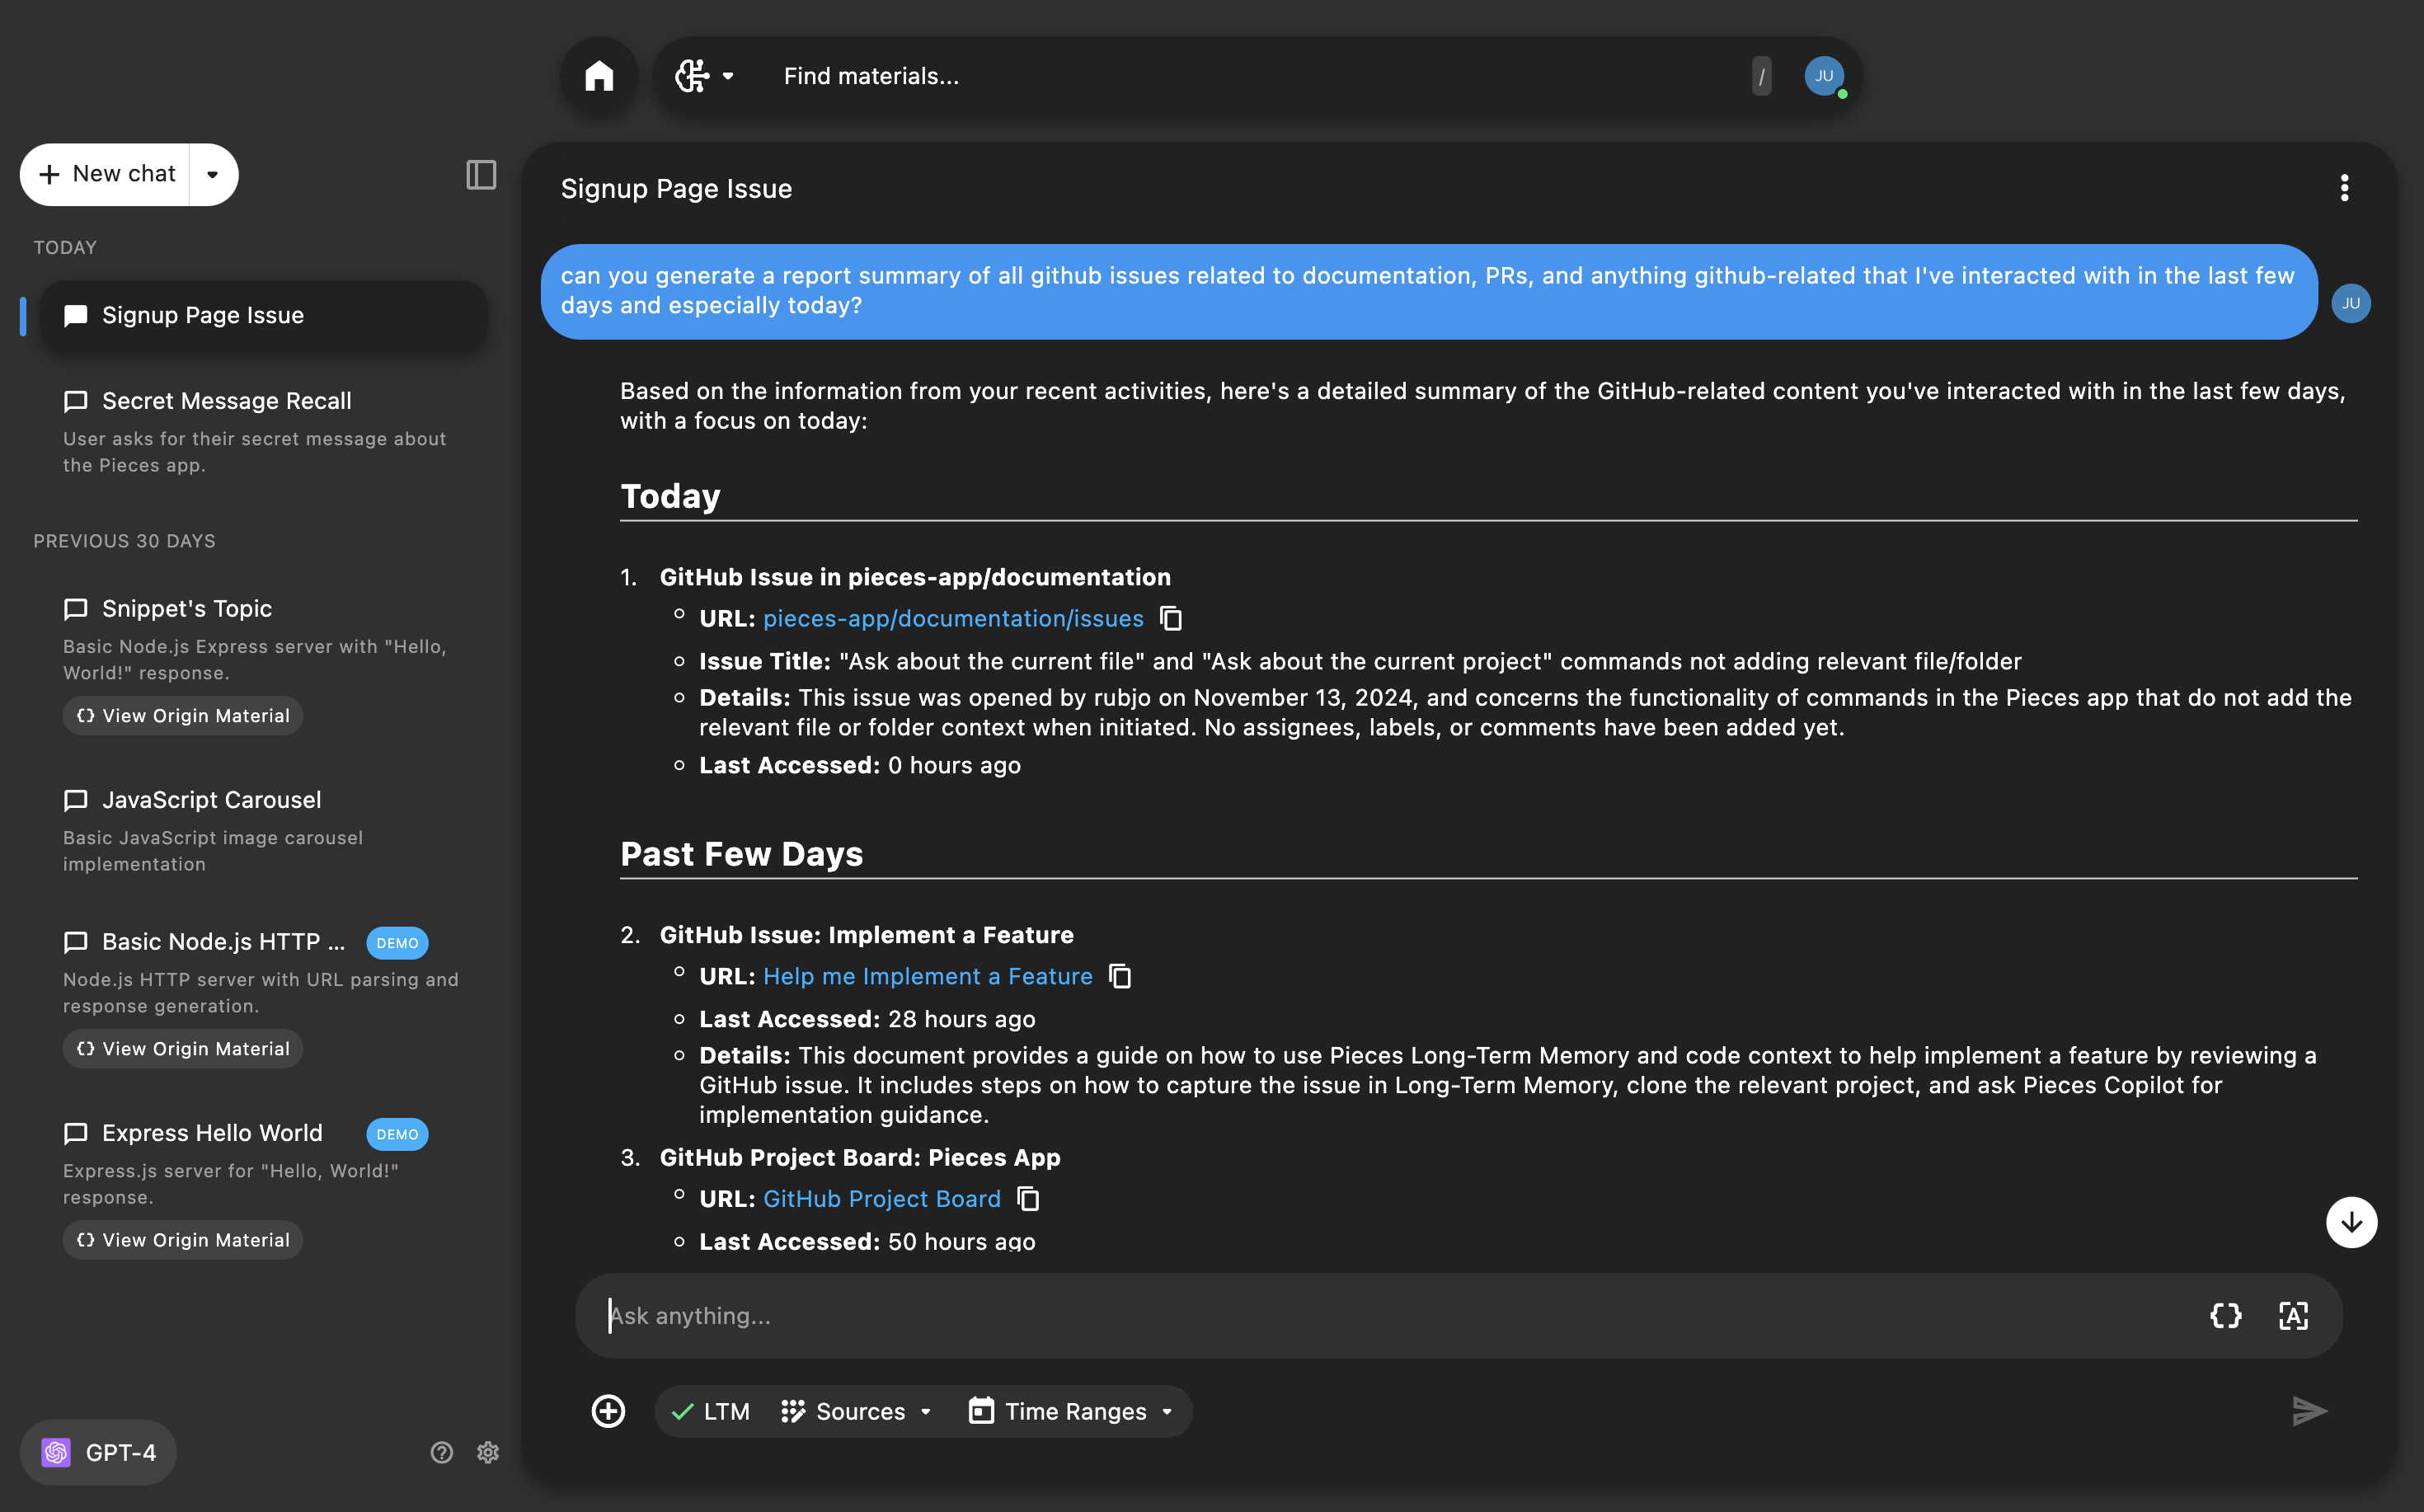Viewport: 2424px width, 1512px height.
Task: Copy the Help me Implement a Feature URL
Action: (1120, 976)
